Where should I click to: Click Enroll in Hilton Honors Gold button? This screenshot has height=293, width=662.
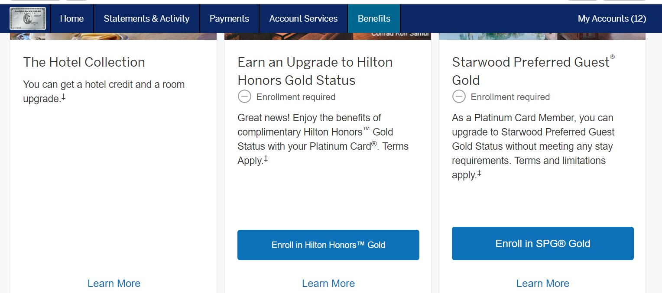tap(328, 245)
